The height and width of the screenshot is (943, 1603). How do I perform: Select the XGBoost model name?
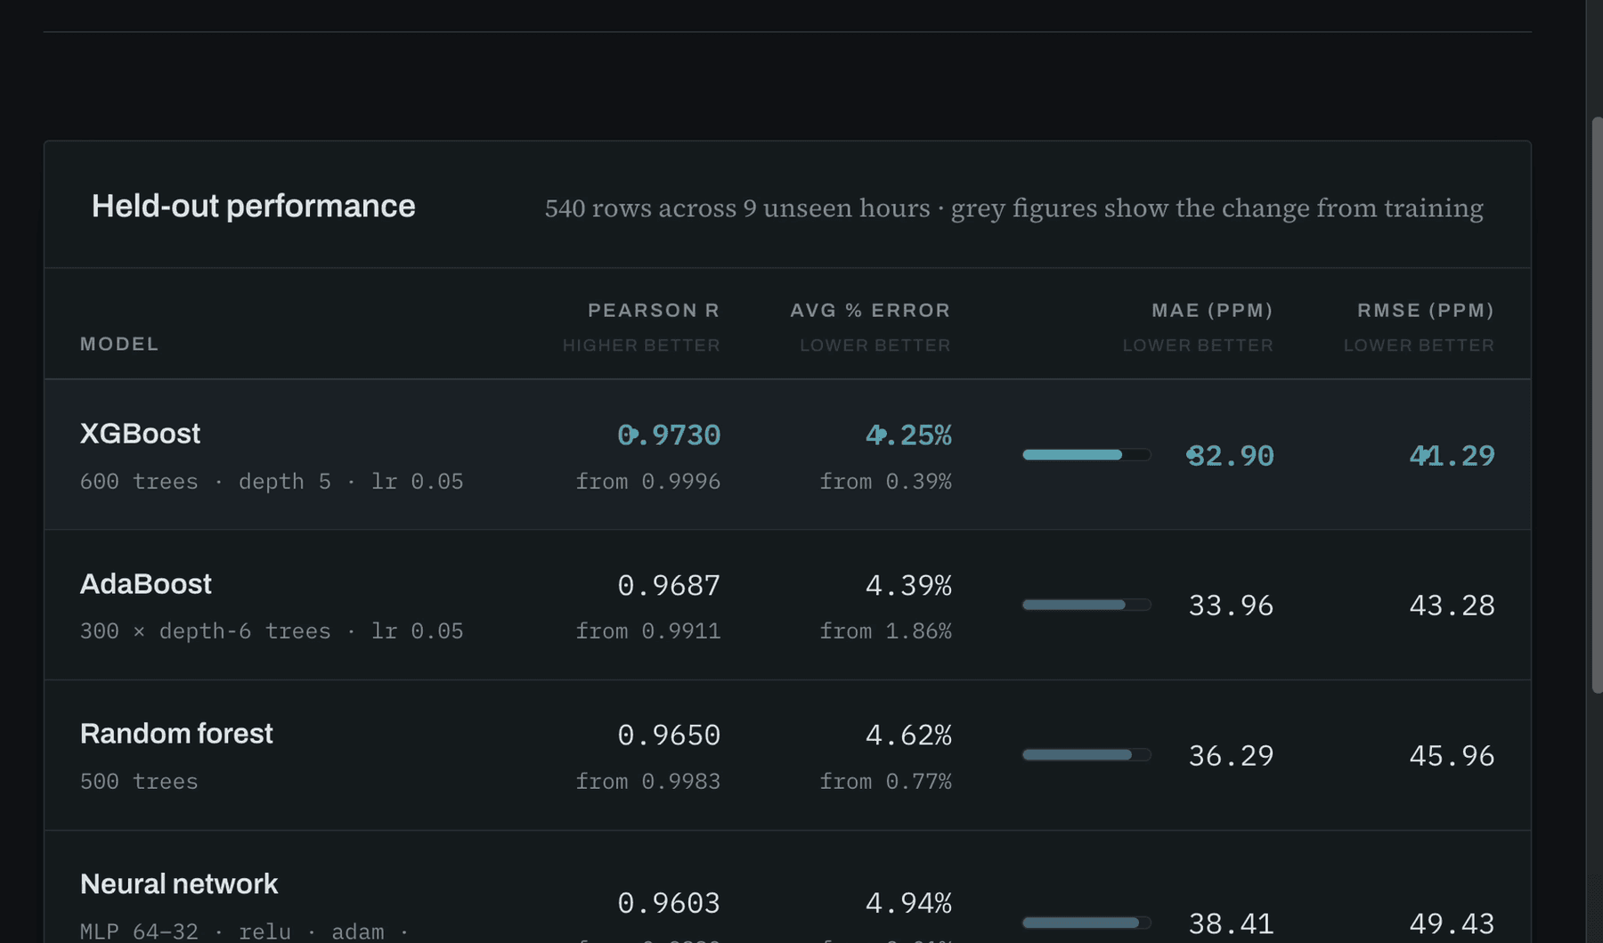[140, 434]
